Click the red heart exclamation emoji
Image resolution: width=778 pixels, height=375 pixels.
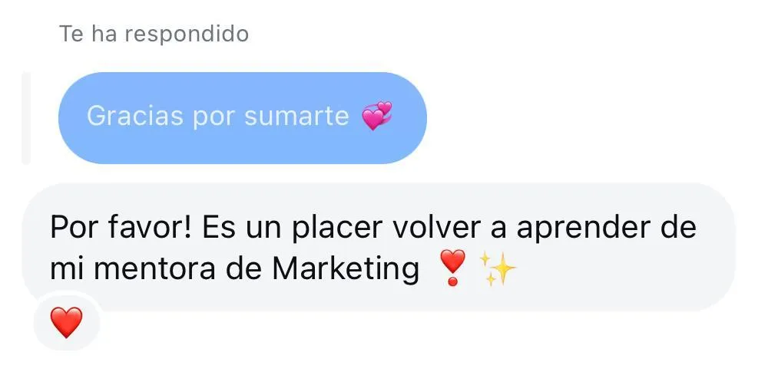(452, 268)
